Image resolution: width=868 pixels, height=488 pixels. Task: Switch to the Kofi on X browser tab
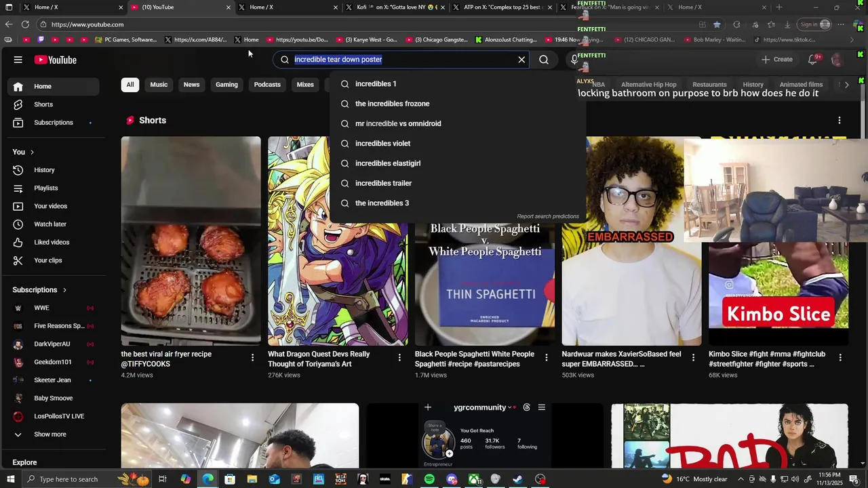tap(395, 7)
